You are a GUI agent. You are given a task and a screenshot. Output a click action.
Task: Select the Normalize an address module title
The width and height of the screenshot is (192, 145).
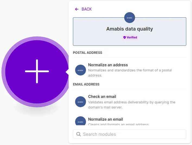[x=108, y=65]
